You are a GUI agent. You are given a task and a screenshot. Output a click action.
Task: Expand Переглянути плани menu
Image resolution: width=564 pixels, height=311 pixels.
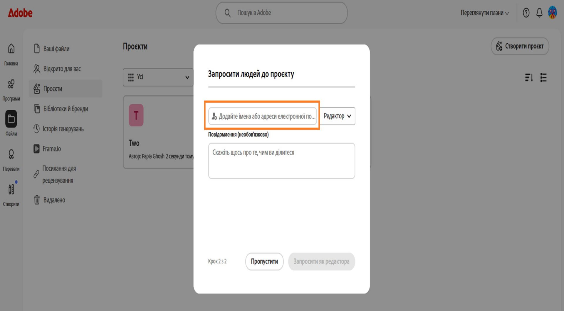click(485, 13)
